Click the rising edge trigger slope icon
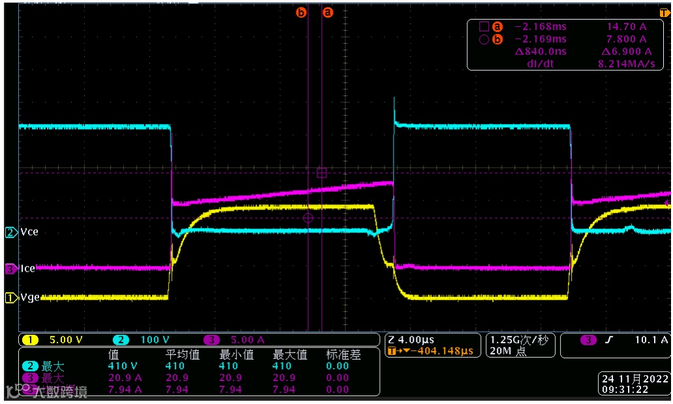Image resolution: width=673 pixels, height=404 pixels. [609, 340]
